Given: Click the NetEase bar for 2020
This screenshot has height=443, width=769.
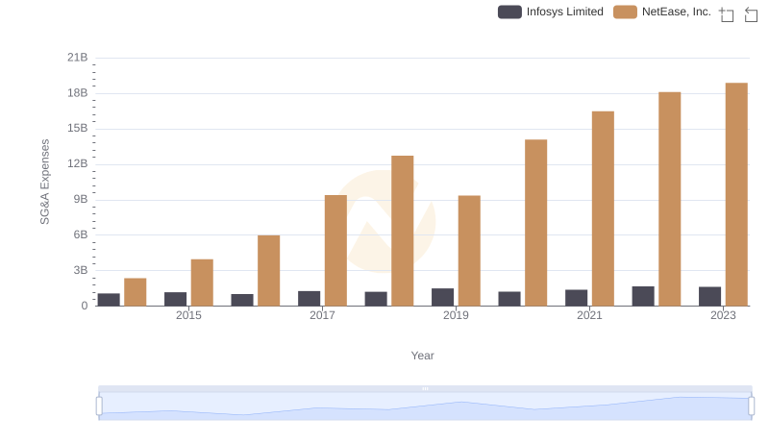Looking at the screenshot, I should pos(536,223).
